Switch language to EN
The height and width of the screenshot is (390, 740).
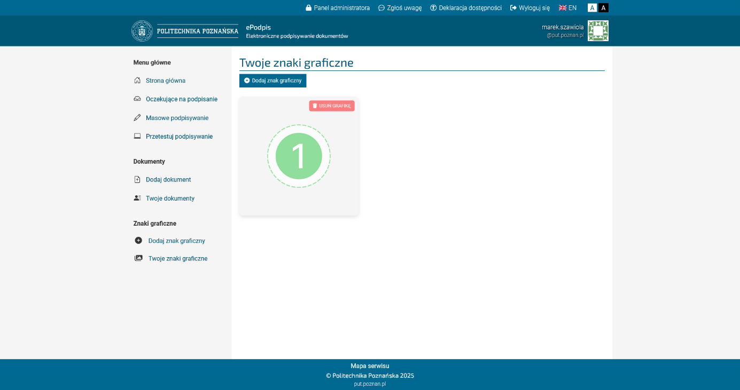coord(567,8)
